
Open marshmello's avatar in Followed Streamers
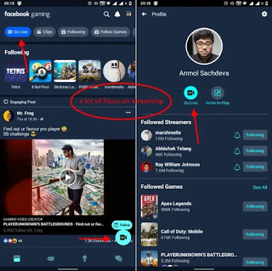[146, 135]
